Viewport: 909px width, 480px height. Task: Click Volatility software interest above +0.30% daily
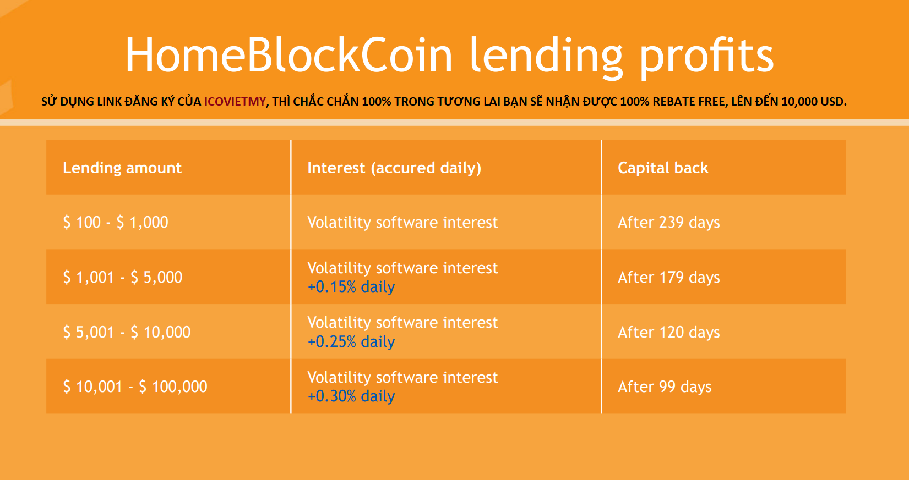[x=402, y=377]
